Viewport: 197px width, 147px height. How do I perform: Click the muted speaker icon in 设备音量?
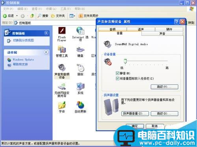click(x=108, y=62)
